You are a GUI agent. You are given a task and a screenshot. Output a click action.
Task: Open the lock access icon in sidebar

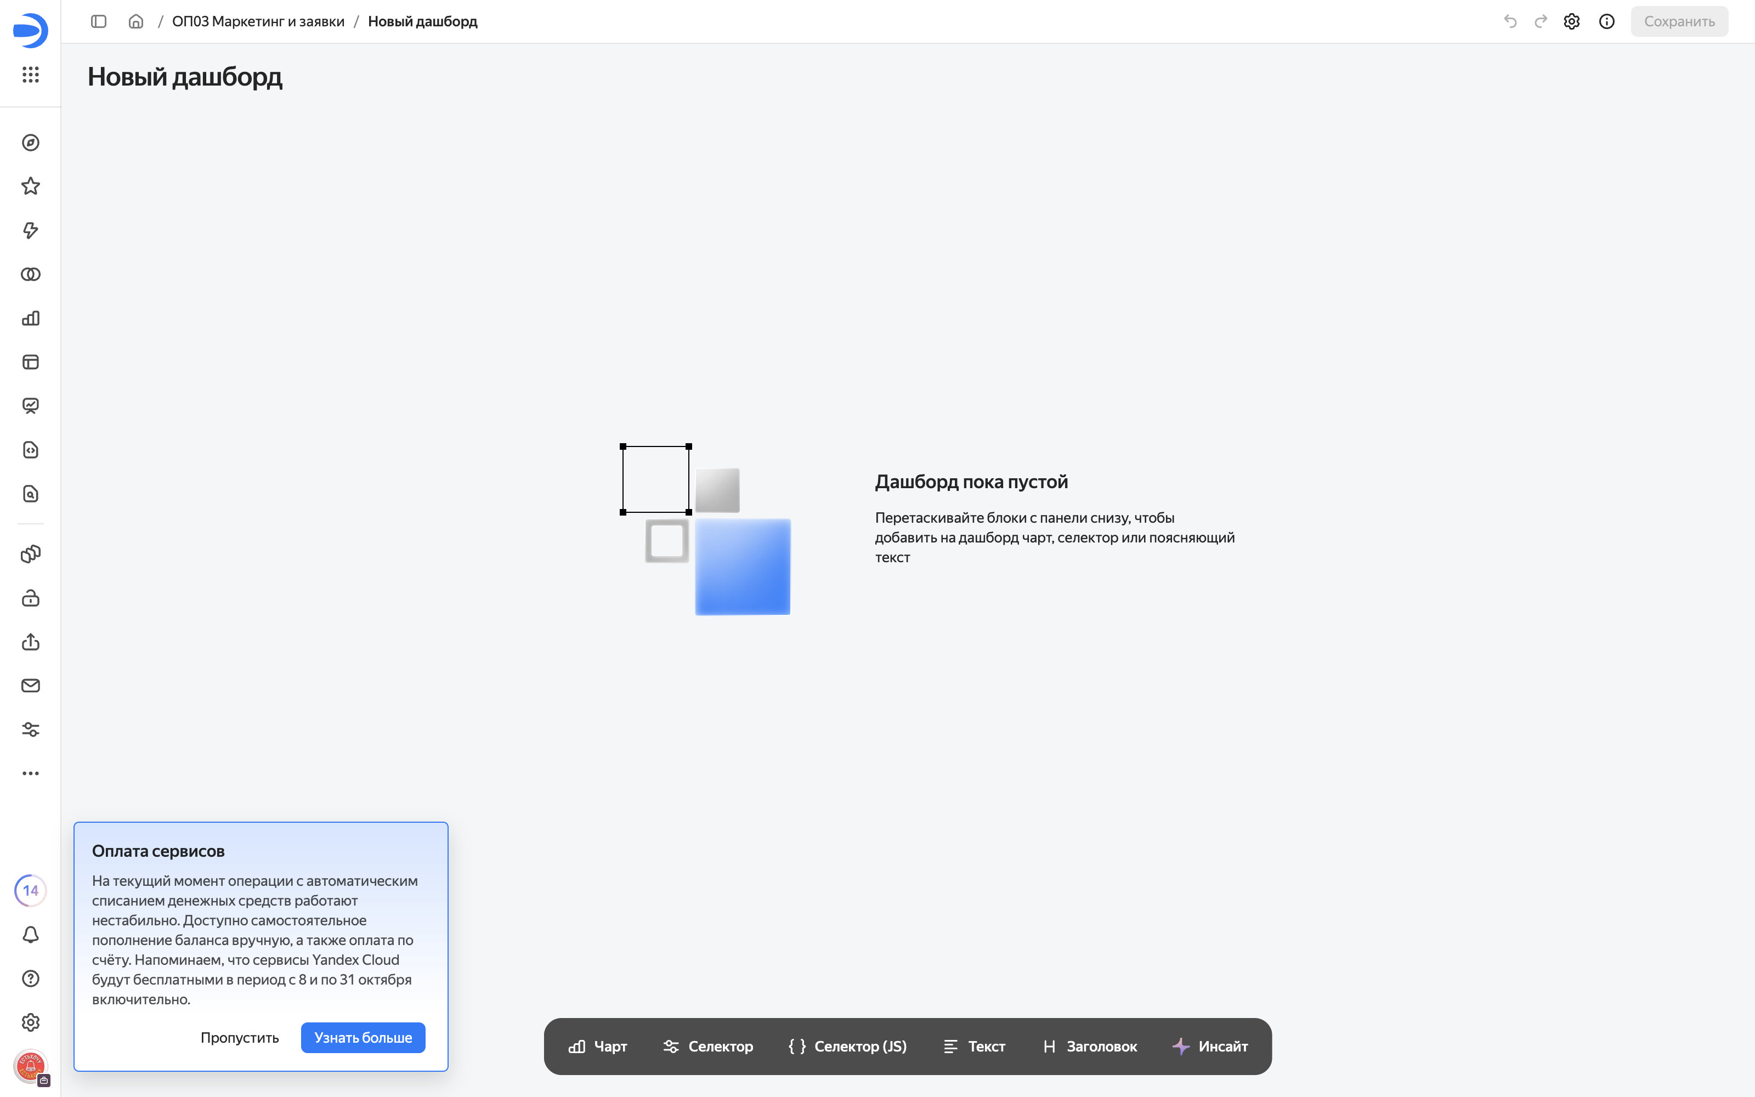[31, 598]
